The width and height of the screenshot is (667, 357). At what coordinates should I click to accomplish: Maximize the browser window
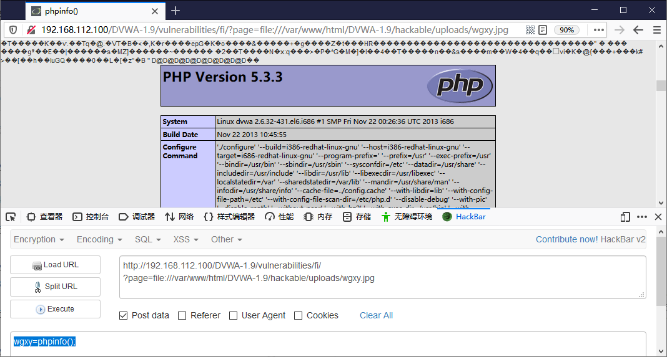pos(623,10)
